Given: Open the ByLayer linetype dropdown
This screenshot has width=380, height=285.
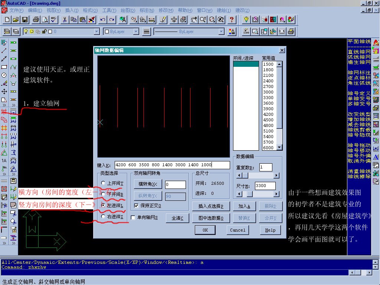Looking at the screenshot, I should pos(221,32).
